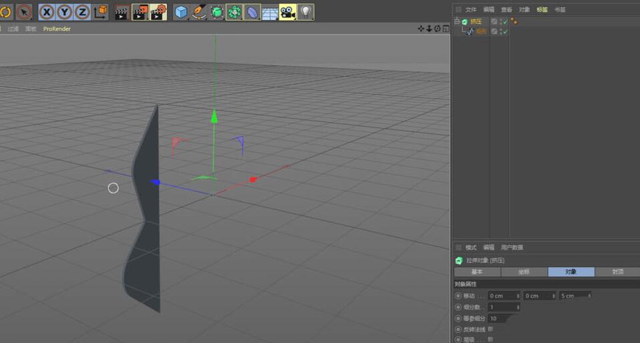Toggle viewport layout maximize icon
This screenshot has height=343, width=640.
446,29
